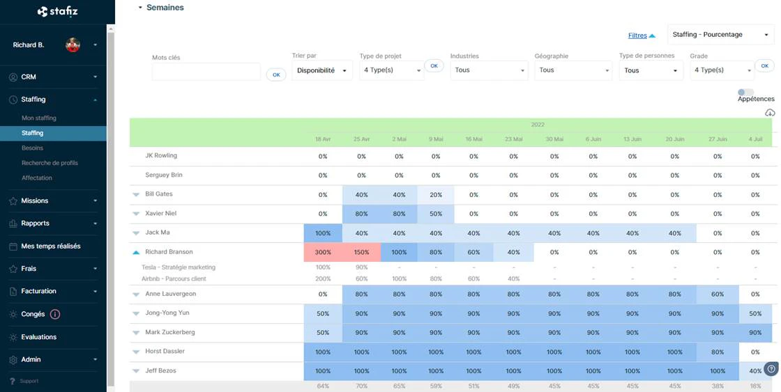Open the Industries Tous dropdown
Image resolution: width=781 pixels, height=392 pixels.
489,70
